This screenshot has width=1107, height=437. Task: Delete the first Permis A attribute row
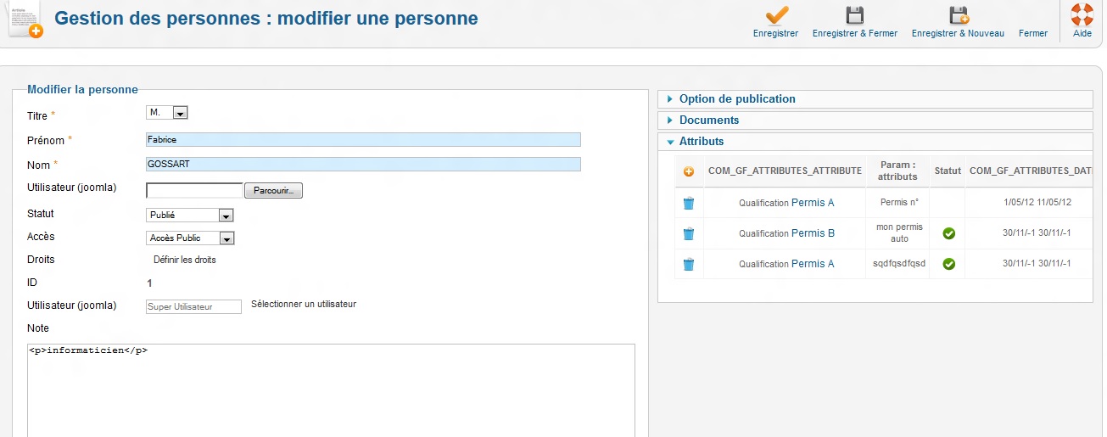(x=689, y=203)
